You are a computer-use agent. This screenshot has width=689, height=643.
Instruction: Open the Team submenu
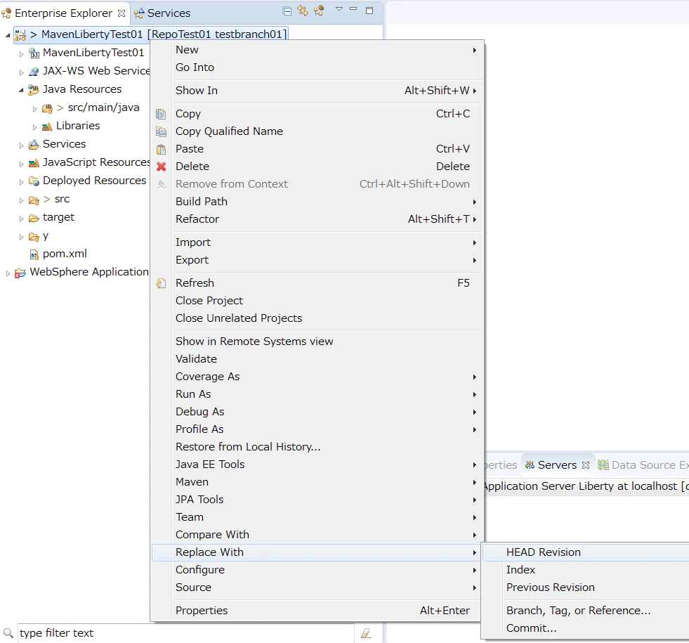pos(317,517)
